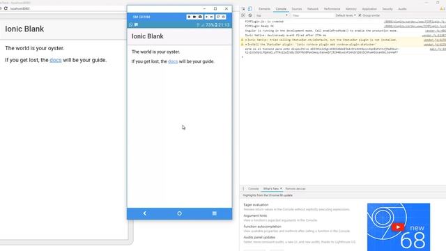Switch to the Sources tab

tap(297, 9)
